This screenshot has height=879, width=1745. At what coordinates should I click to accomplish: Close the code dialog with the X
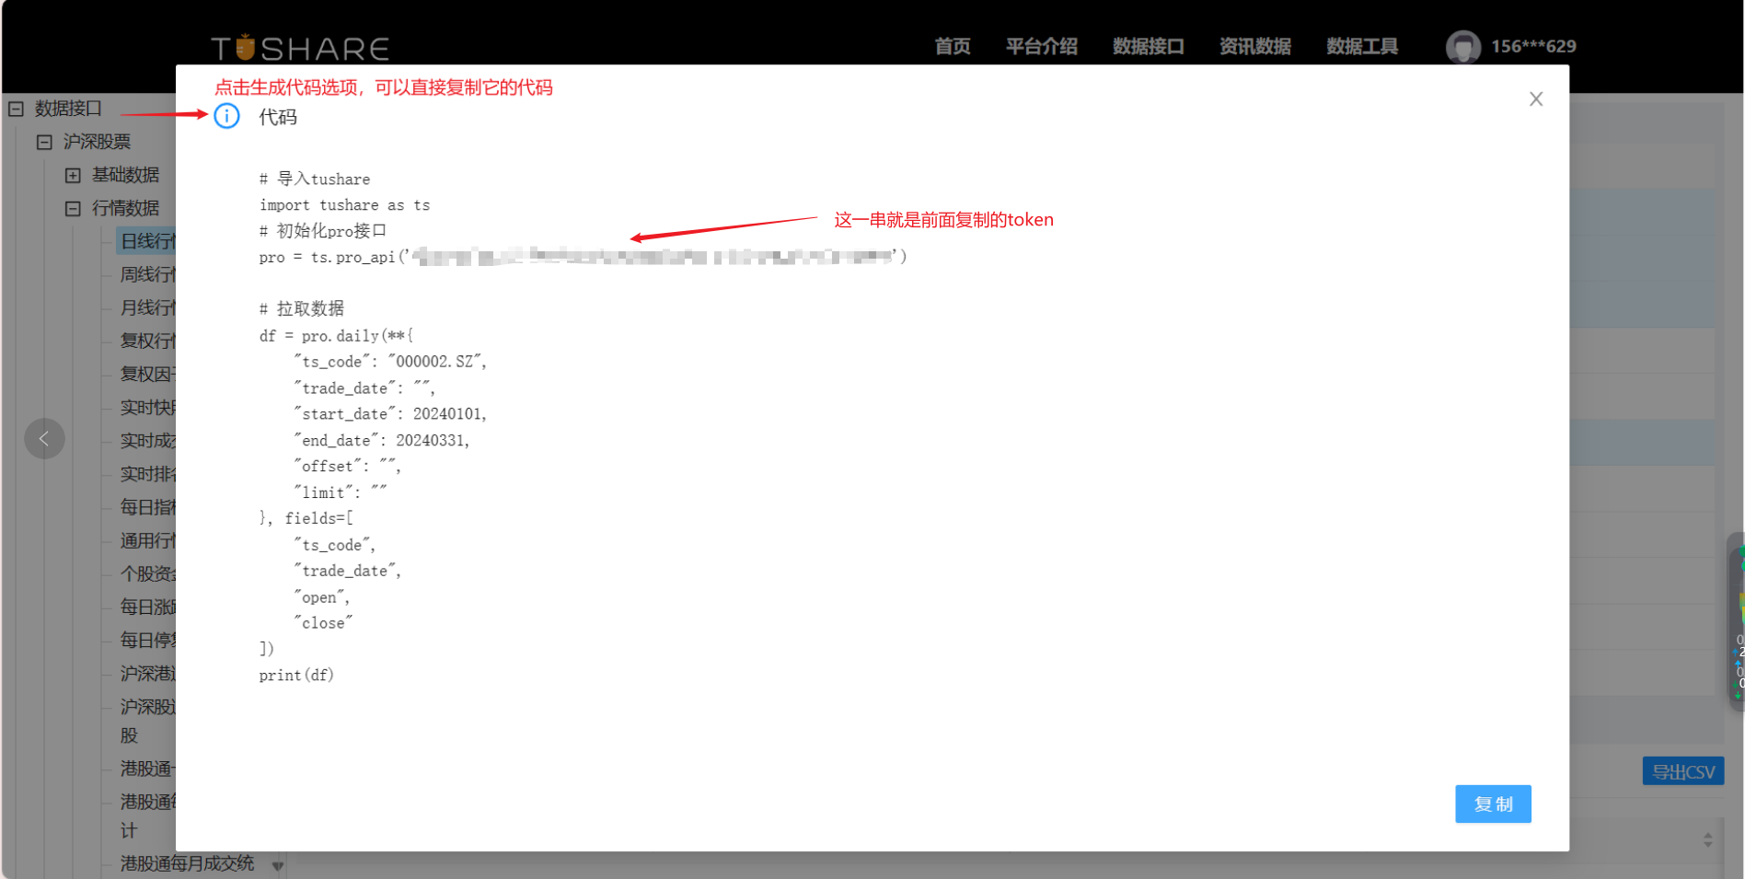(1536, 98)
